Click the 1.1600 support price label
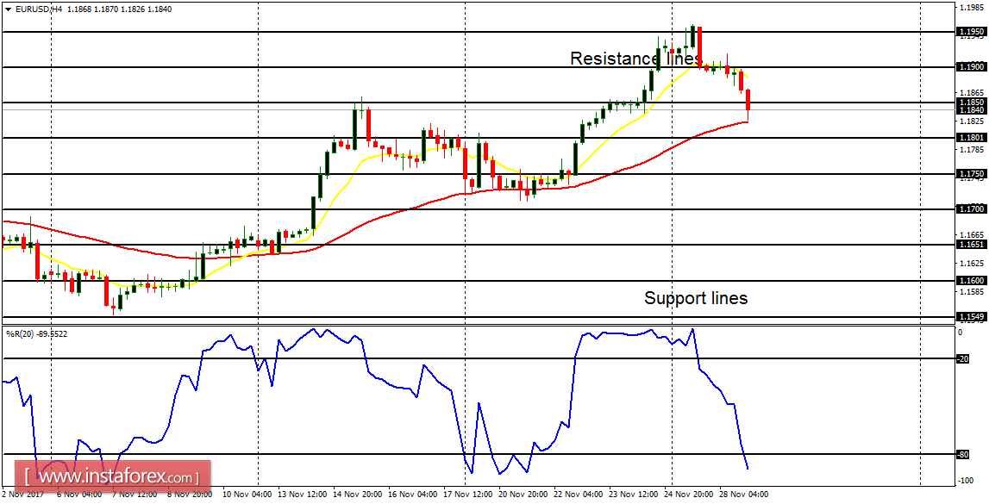This screenshot has height=504, width=989. (x=970, y=280)
